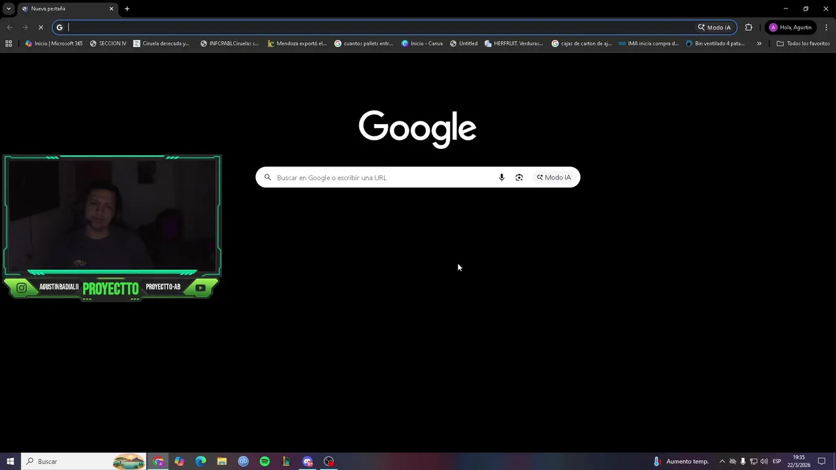Open cuantos pallets entr... bookmark
836x470 pixels.
tap(364, 44)
